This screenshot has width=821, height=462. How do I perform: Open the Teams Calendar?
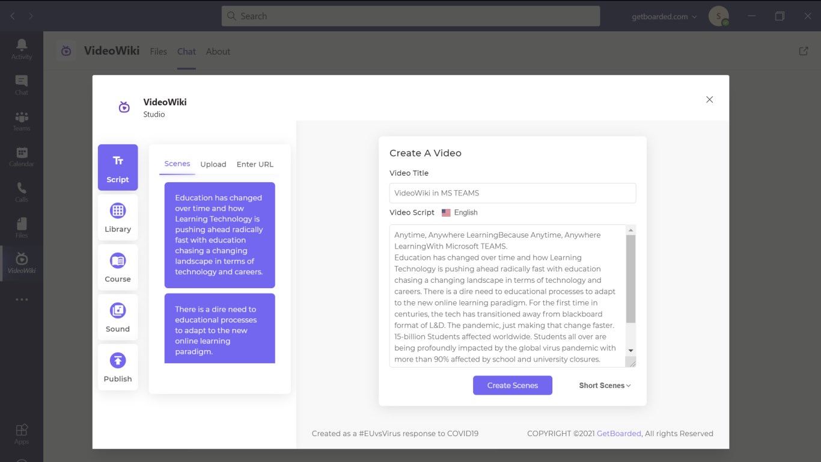point(22,156)
